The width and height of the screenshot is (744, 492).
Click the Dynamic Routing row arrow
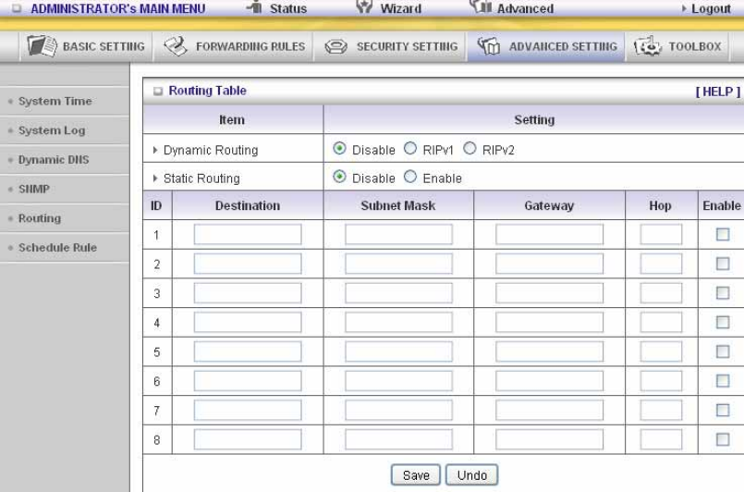point(155,150)
